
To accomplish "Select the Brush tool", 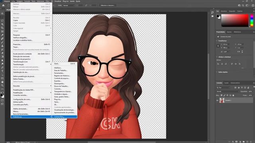I will pos(2,43).
